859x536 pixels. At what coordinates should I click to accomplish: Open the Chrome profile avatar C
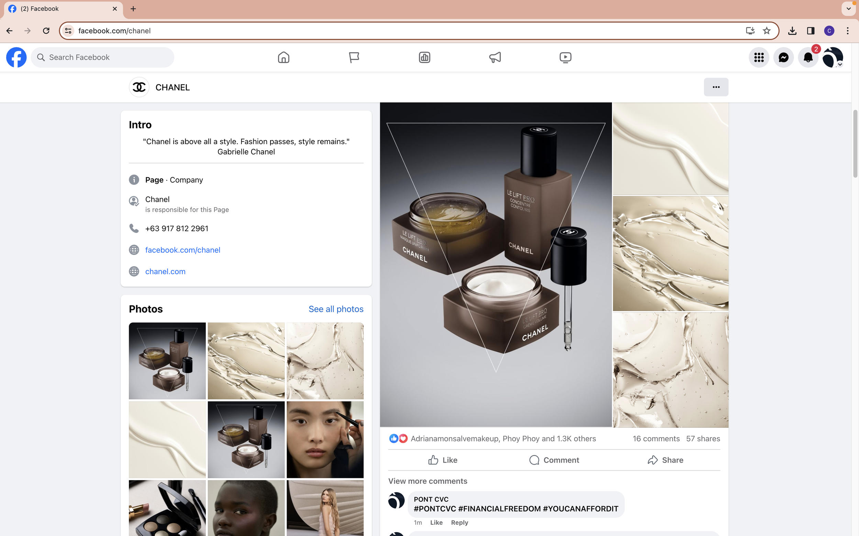pyautogui.click(x=829, y=31)
